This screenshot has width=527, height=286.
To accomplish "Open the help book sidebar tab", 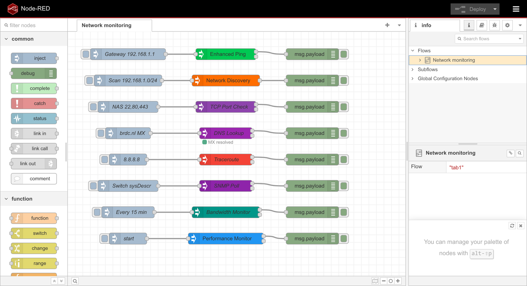I will pos(482,25).
